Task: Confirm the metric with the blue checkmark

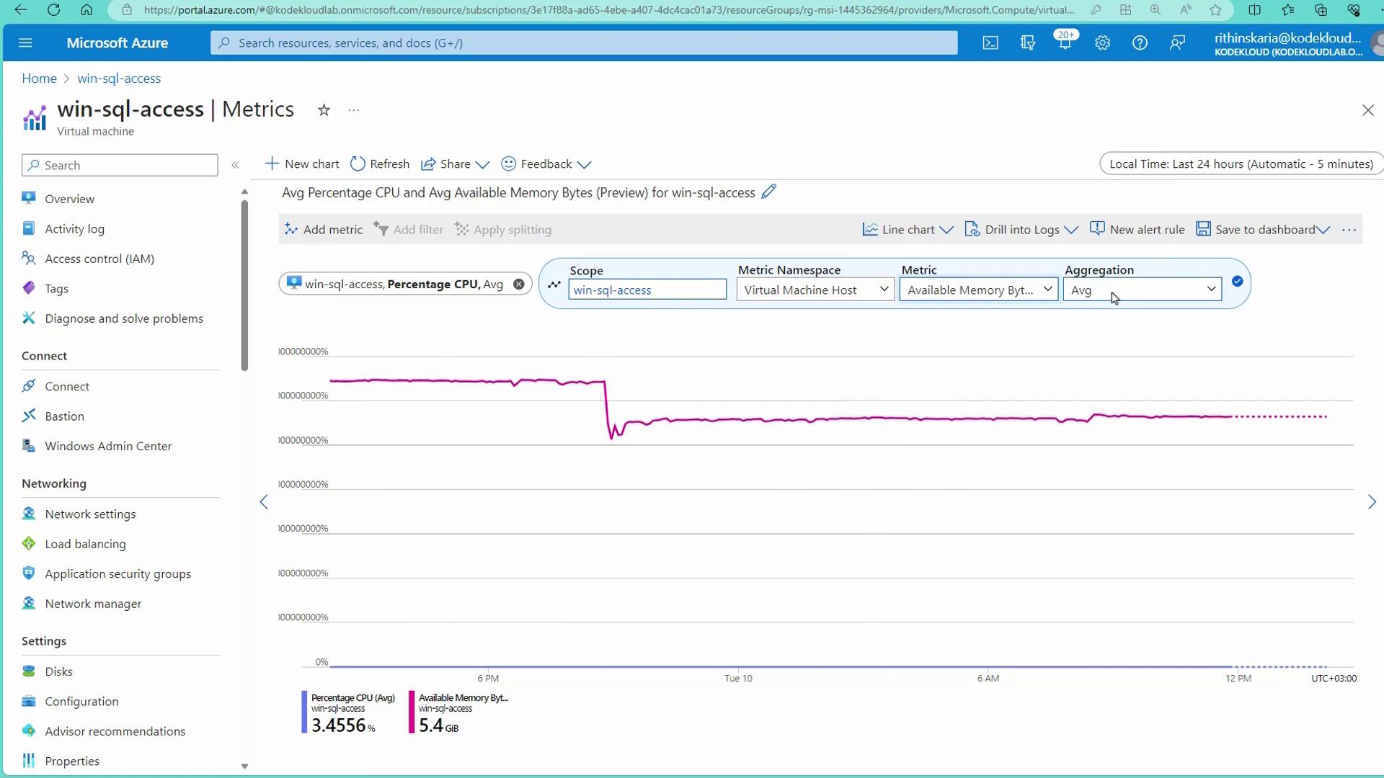Action: tap(1237, 282)
